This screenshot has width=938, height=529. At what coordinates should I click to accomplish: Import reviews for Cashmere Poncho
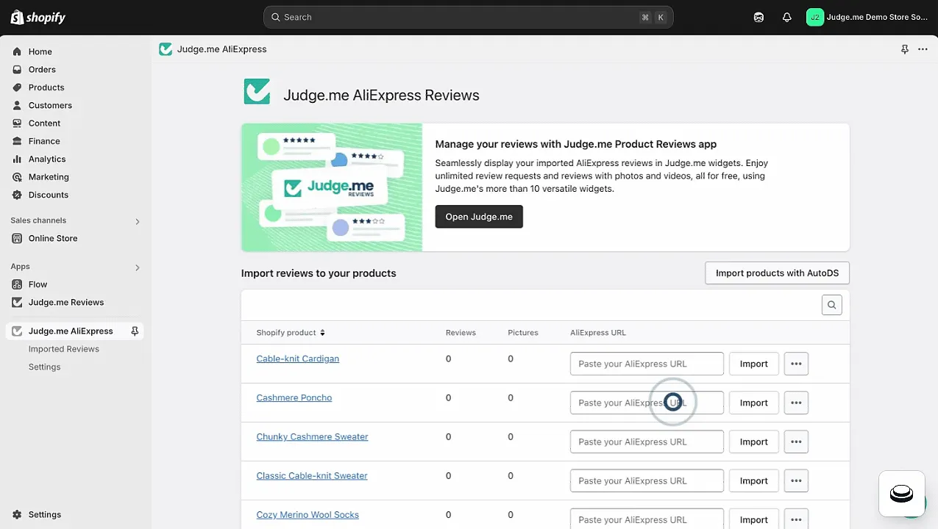click(x=754, y=403)
